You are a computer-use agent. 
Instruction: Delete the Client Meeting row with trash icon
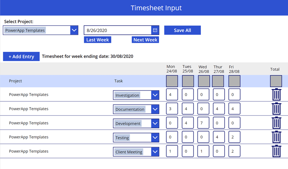[x=277, y=151]
